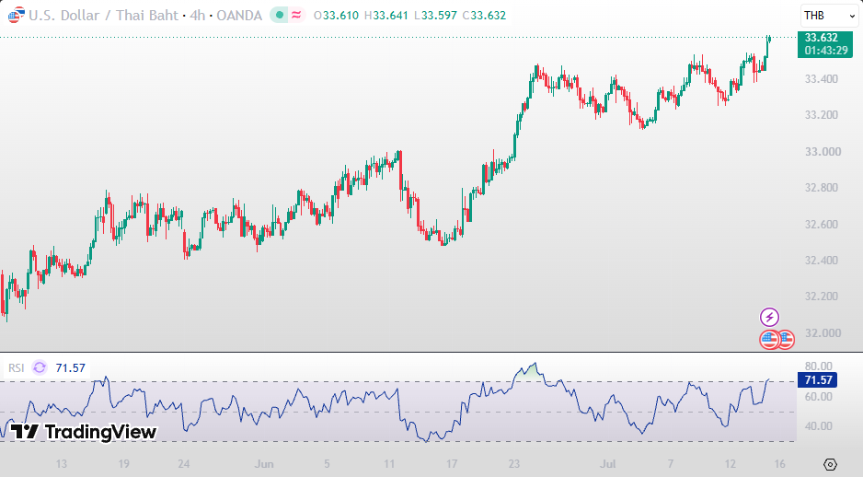863x477 pixels.
Task: Click the 60.00 RSI axis label
Action: coord(819,397)
